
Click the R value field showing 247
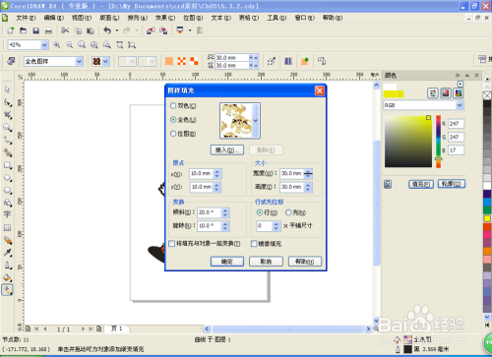[x=456, y=124]
